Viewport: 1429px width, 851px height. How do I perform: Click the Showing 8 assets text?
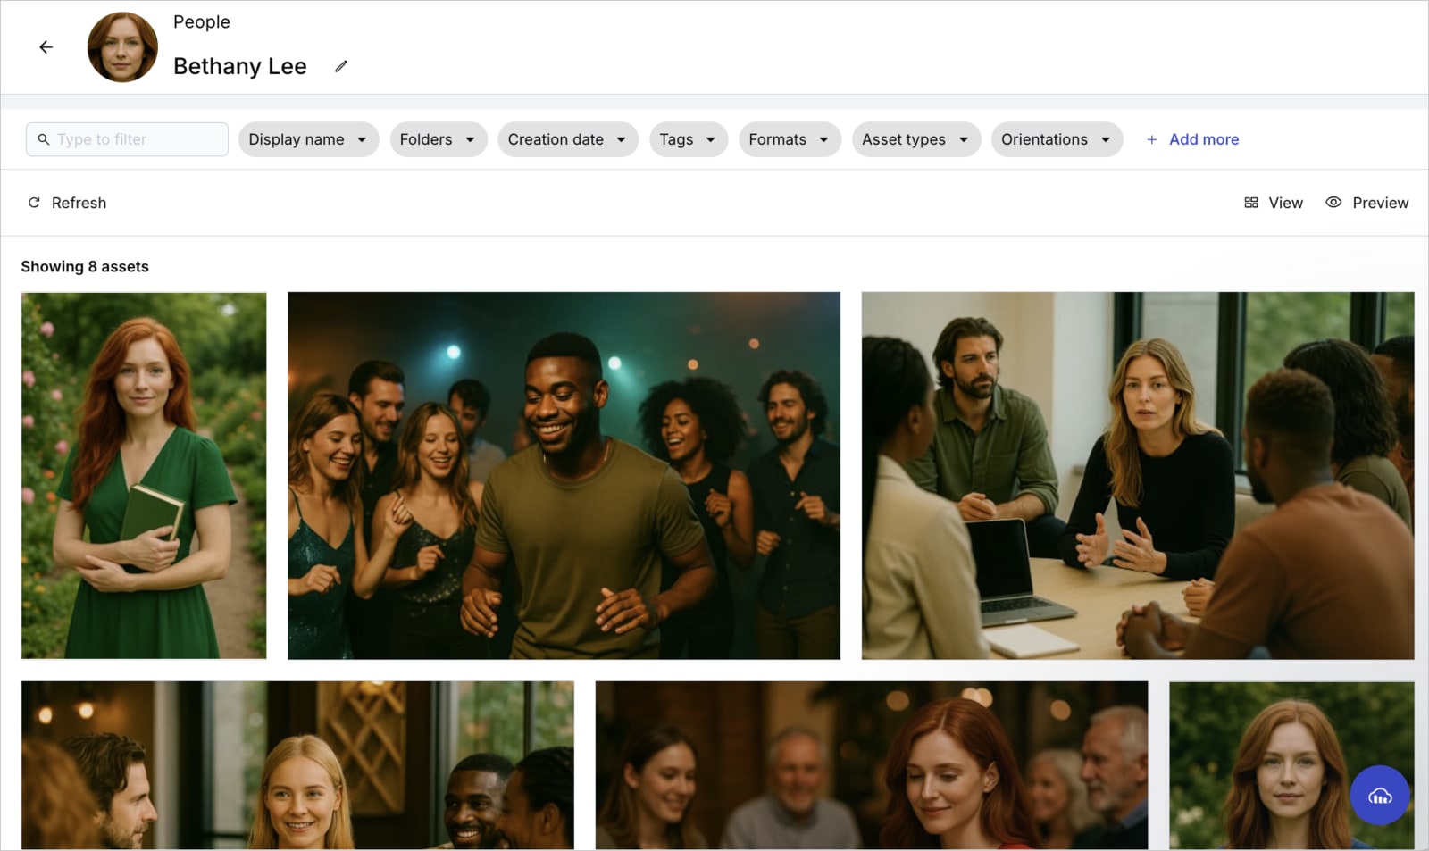tap(85, 266)
